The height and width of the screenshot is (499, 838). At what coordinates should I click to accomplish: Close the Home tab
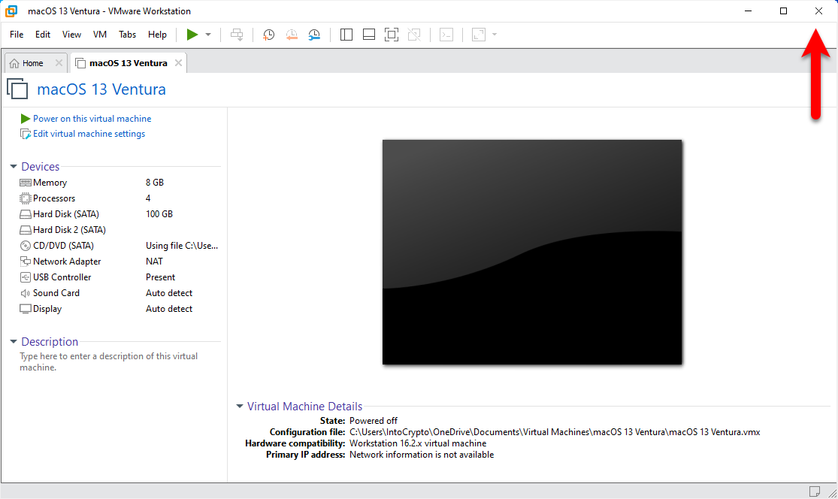pyautogui.click(x=59, y=63)
